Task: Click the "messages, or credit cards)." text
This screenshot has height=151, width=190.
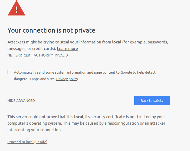Action: click(32, 49)
